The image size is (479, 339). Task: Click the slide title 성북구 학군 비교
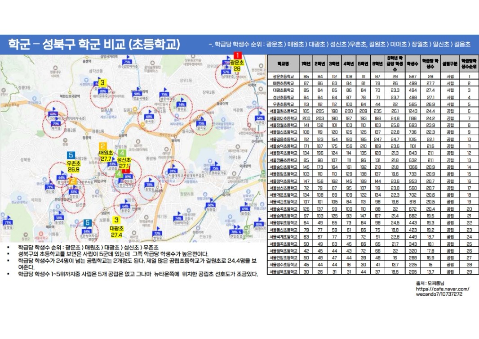pos(94,44)
